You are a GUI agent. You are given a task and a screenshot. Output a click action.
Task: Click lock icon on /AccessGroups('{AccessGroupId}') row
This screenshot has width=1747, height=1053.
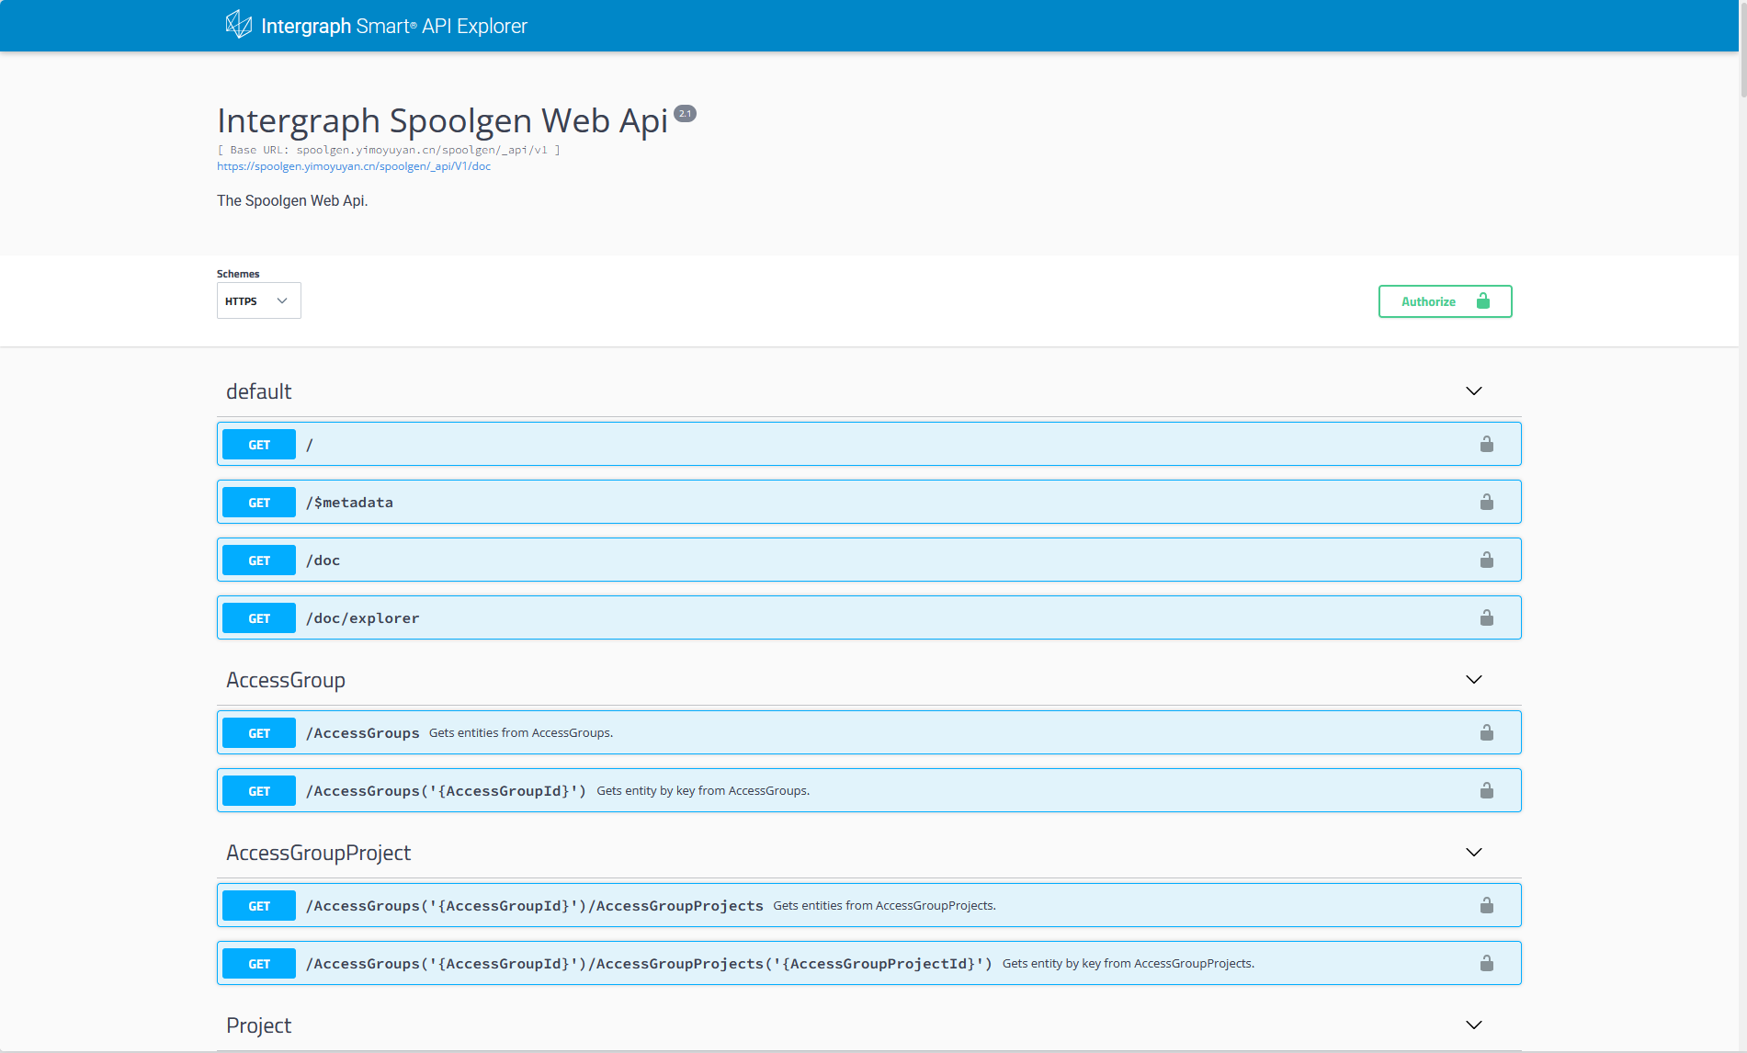click(x=1486, y=791)
